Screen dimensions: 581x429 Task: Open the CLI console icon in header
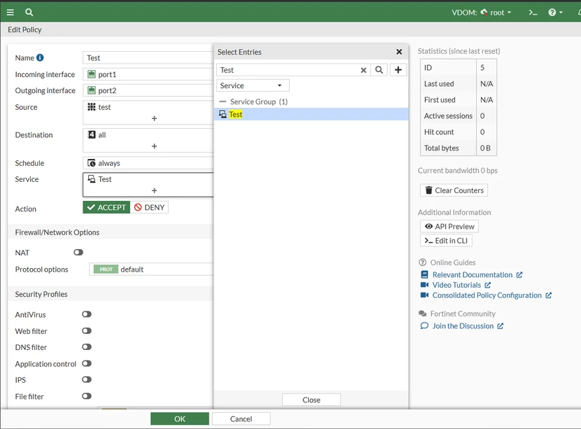(x=533, y=13)
